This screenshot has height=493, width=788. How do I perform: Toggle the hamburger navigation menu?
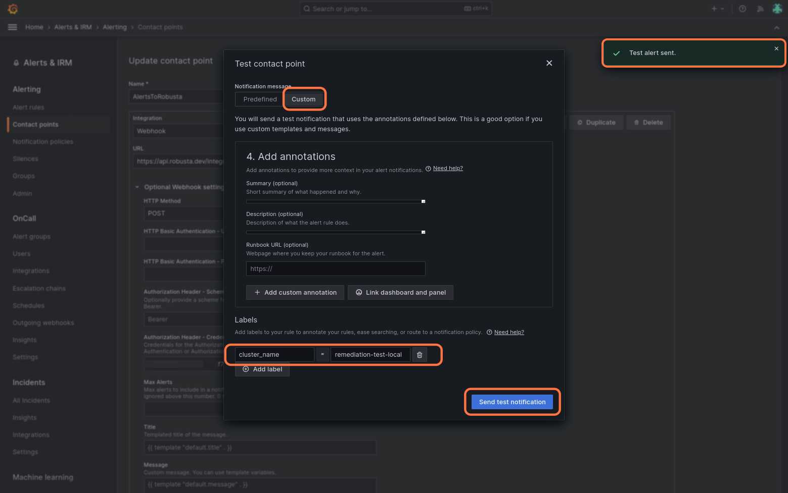click(13, 27)
